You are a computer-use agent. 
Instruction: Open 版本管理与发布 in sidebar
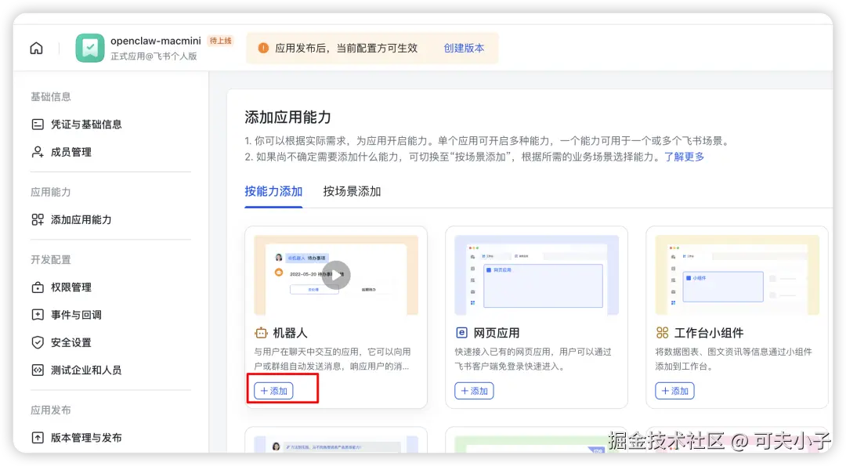click(86, 438)
